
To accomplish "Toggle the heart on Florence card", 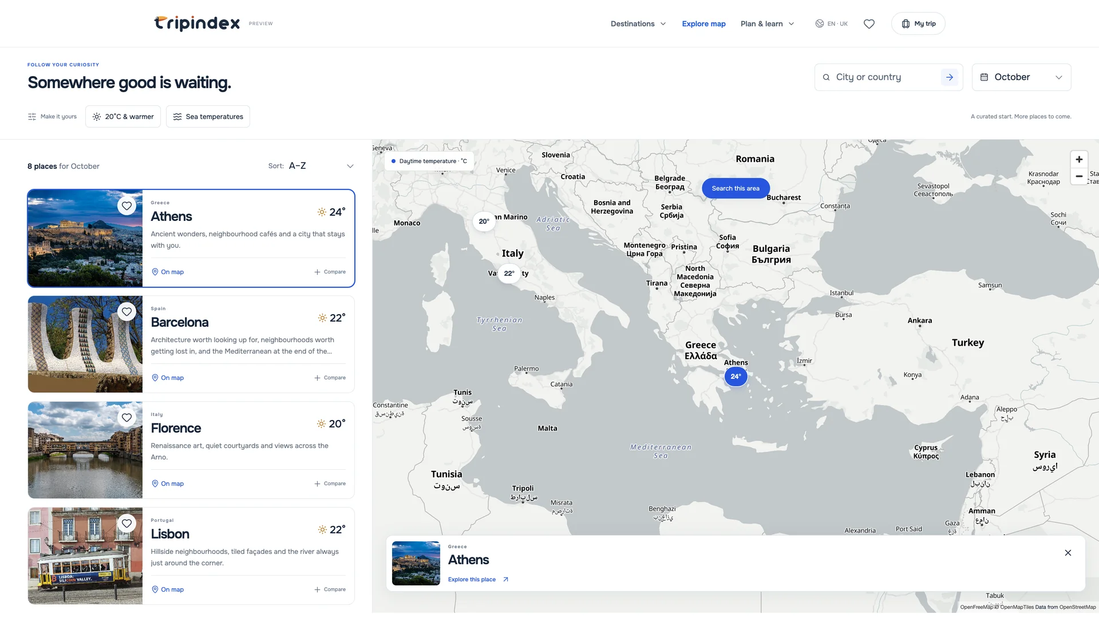I will click(x=126, y=418).
